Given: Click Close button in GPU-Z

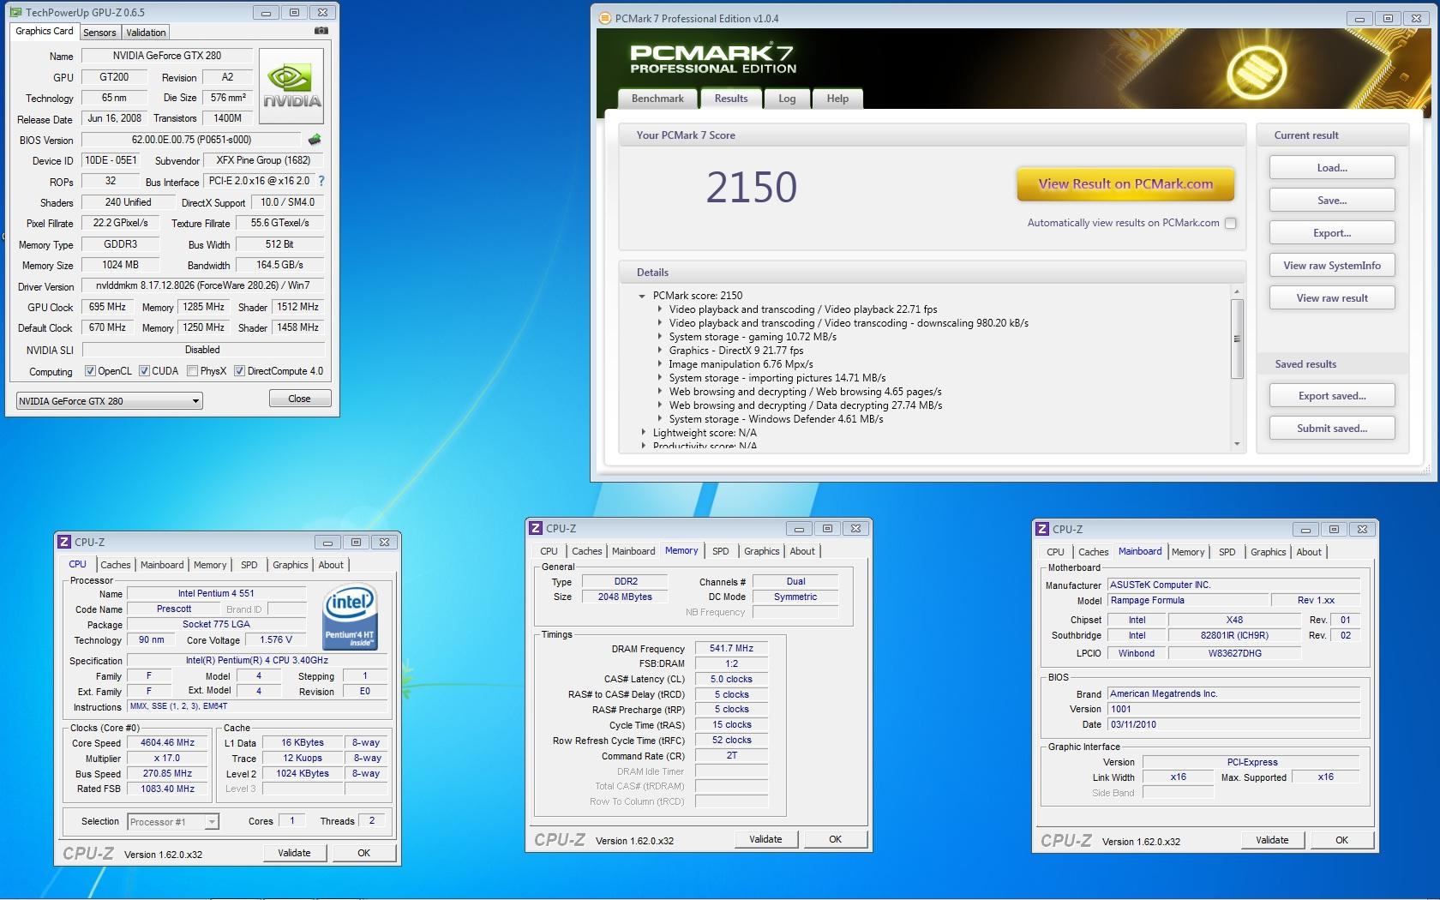Looking at the screenshot, I should pyautogui.click(x=299, y=399).
